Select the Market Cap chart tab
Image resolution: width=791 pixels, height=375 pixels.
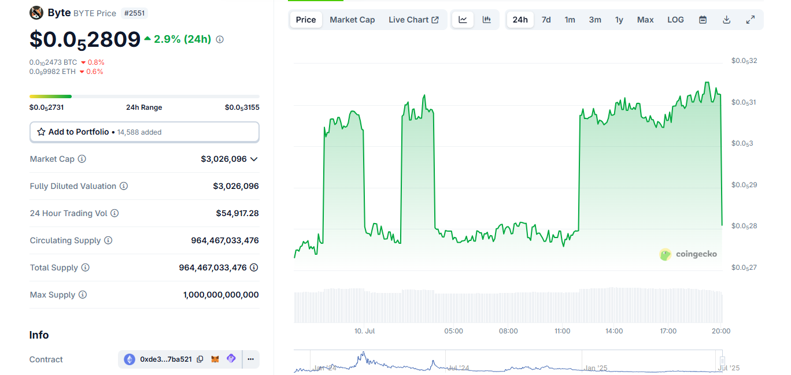[352, 20]
